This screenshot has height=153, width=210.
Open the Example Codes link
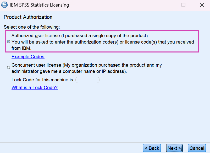tap(28, 57)
